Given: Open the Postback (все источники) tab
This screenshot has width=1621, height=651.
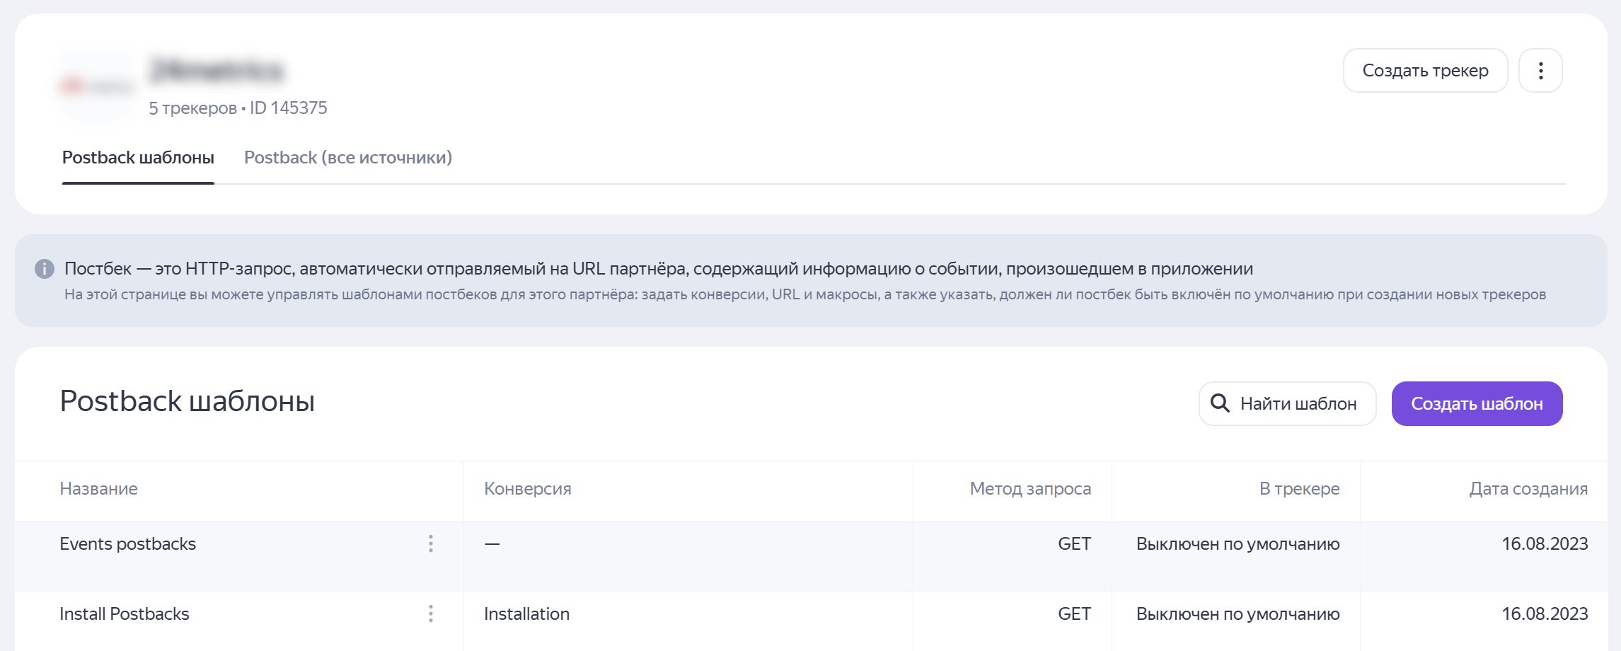Looking at the screenshot, I should (347, 158).
